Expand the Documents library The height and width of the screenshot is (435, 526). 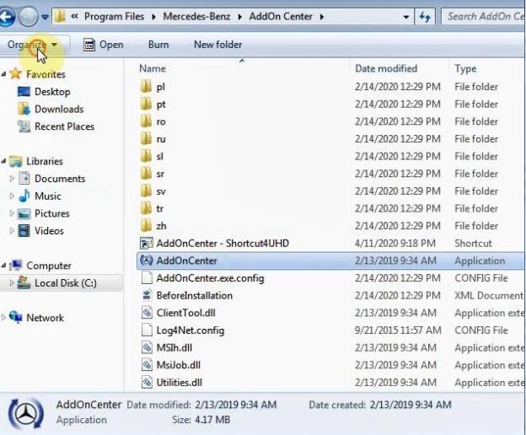tap(12, 179)
